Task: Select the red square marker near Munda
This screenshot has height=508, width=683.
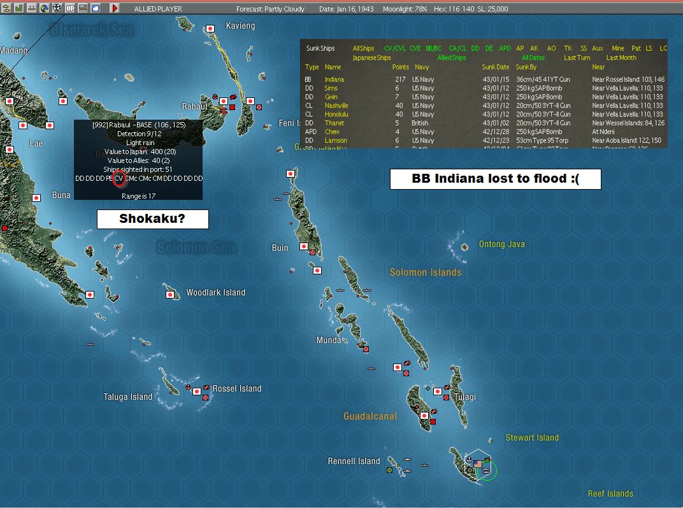Action: [x=366, y=349]
